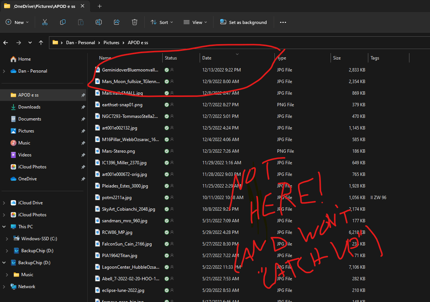Viewport: 430px width, 302px height.
Task: Expand Network tree node
Action: coord(4,287)
